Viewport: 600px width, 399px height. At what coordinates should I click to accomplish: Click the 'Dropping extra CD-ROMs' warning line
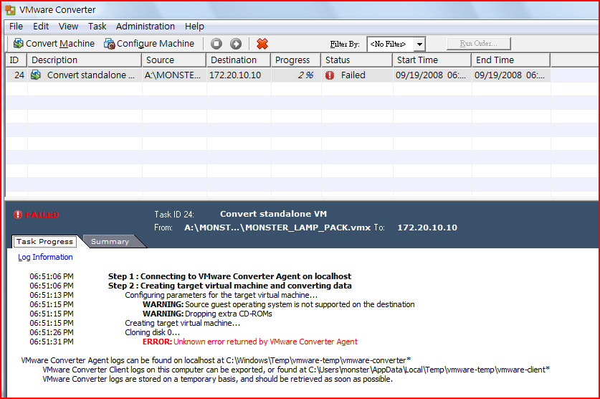coord(207,314)
